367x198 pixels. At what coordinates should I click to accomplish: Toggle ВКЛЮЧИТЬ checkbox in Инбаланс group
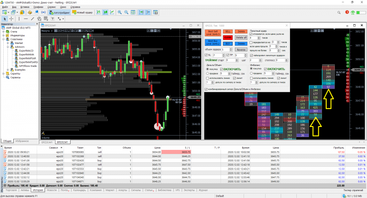[266, 69]
